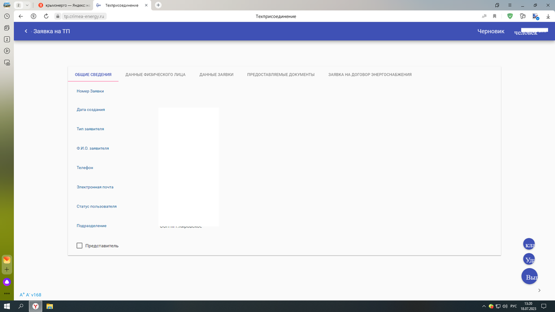Click the tab group counter showing 2
The height and width of the screenshot is (312, 555).
point(18,5)
